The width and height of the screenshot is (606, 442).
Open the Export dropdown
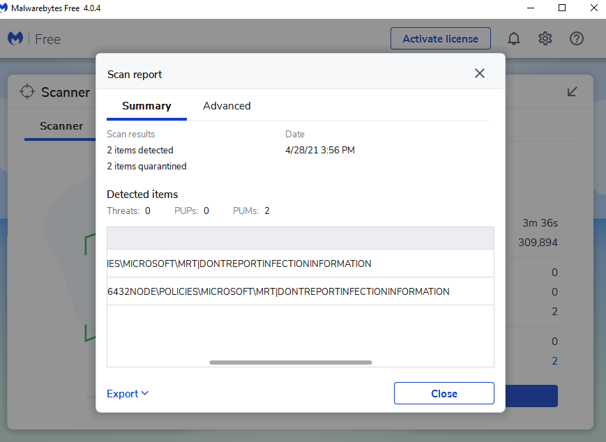point(128,394)
